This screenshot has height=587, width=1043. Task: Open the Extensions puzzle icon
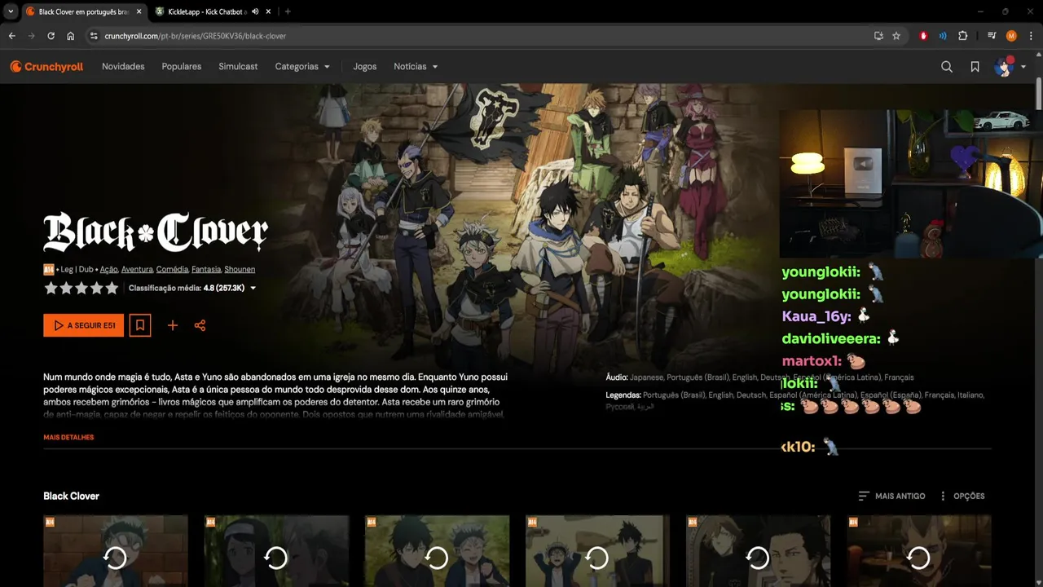pos(963,36)
